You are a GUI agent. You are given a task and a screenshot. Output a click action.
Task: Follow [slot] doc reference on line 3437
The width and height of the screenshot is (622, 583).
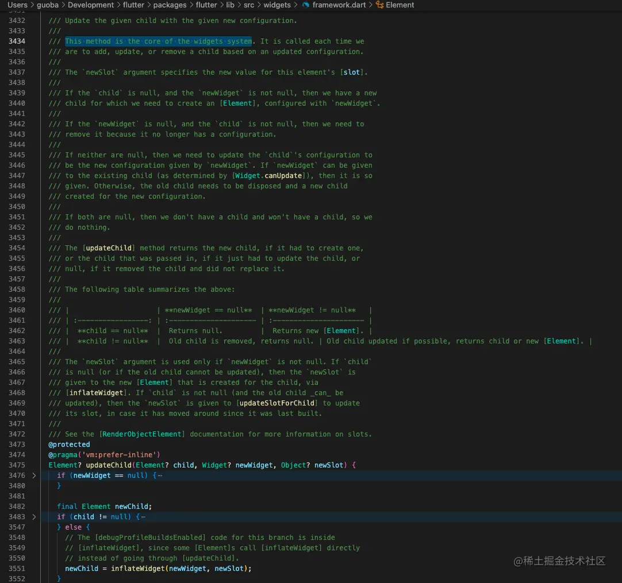(x=351, y=72)
